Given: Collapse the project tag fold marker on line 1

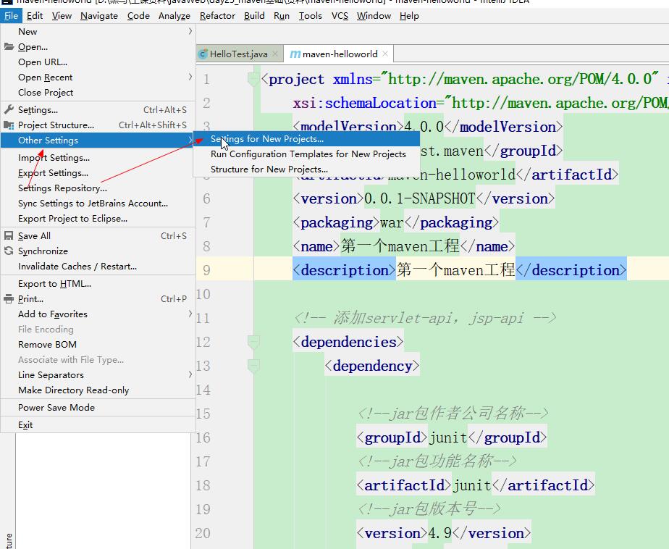Looking at the screenshot, I should tap(253, 79).
